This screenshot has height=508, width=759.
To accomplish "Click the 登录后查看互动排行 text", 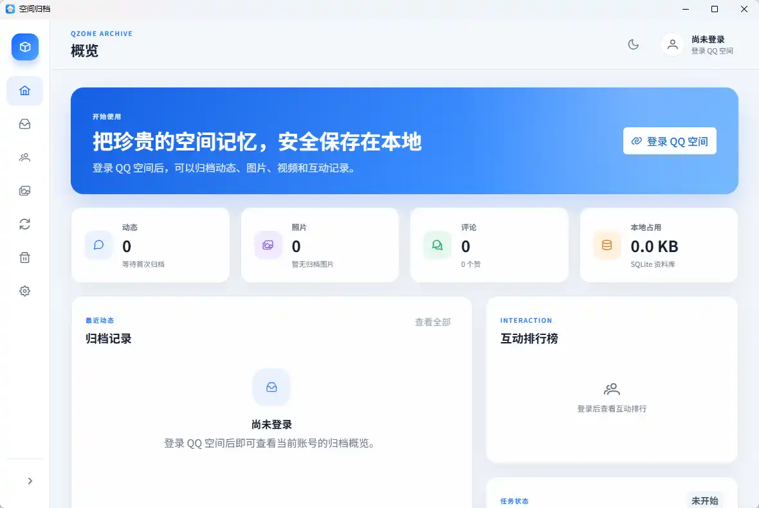I will pos(612,409).
